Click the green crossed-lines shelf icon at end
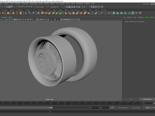This screenshot has width=155, height=116. [140, 13]
